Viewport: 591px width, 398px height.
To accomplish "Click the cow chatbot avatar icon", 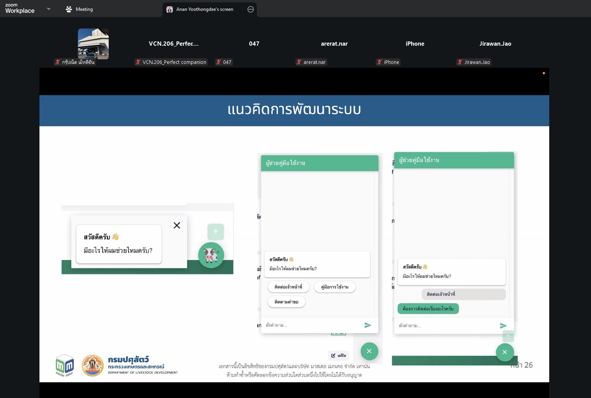I will 211,255.
